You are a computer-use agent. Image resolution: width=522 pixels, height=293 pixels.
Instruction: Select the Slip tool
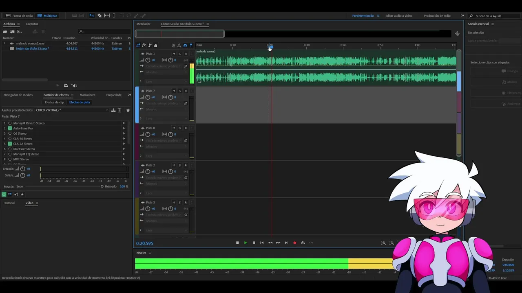[x=107, y=15]
